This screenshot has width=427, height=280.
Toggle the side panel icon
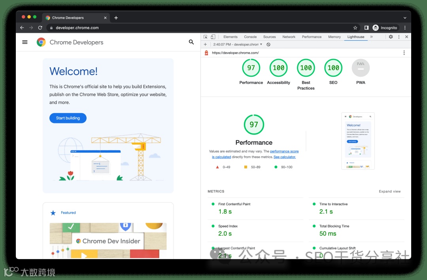(x=366, y=28)
